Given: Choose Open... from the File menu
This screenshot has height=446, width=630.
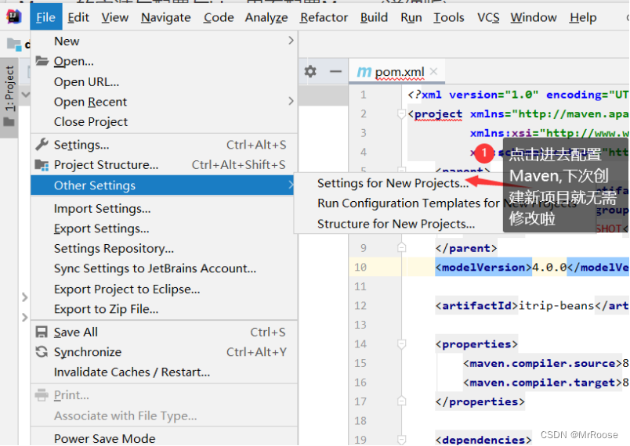Looking at the screenshot, I should (164, 61).
